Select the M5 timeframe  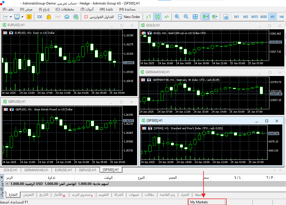pos(245,17)
